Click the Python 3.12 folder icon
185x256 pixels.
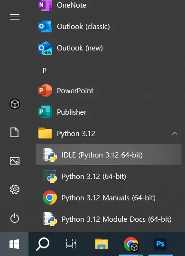[x=45, y=133]
